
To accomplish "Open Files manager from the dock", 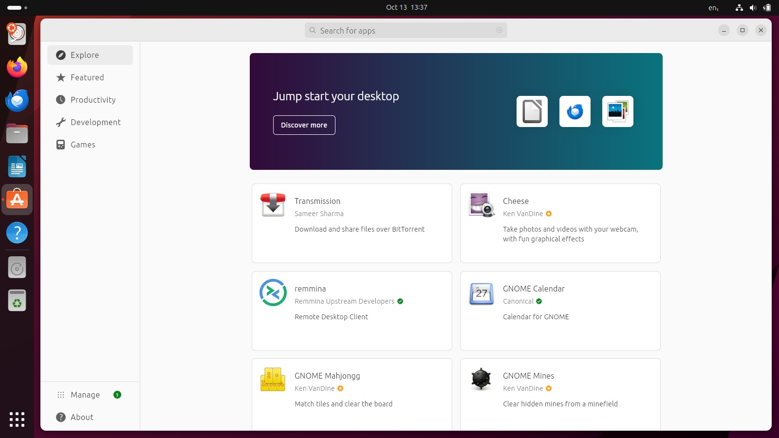I will 17,133.
